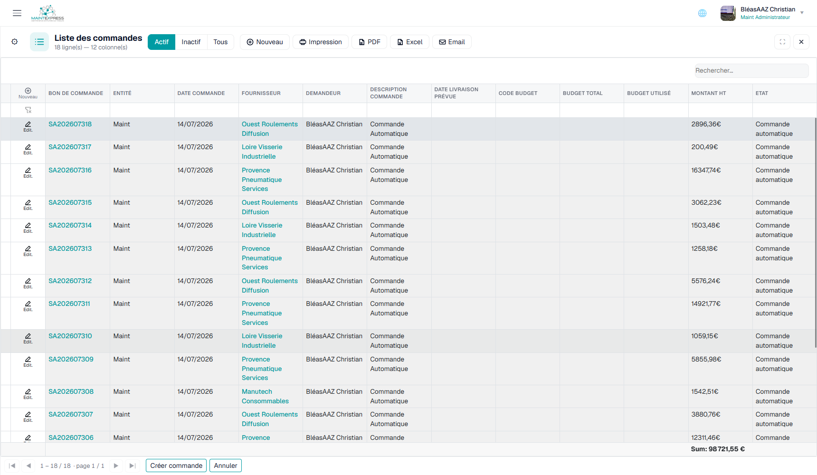
Task: Edit order SA202607310
Action: (28, 338)
